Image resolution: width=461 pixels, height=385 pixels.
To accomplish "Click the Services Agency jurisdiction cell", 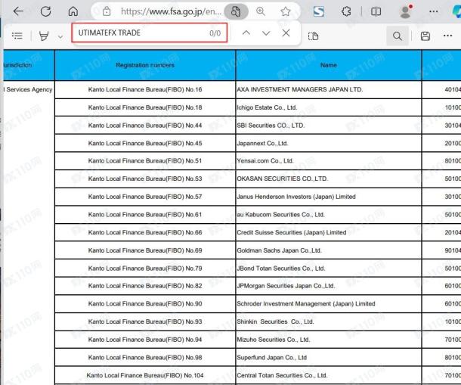I will tap(29, 89).
